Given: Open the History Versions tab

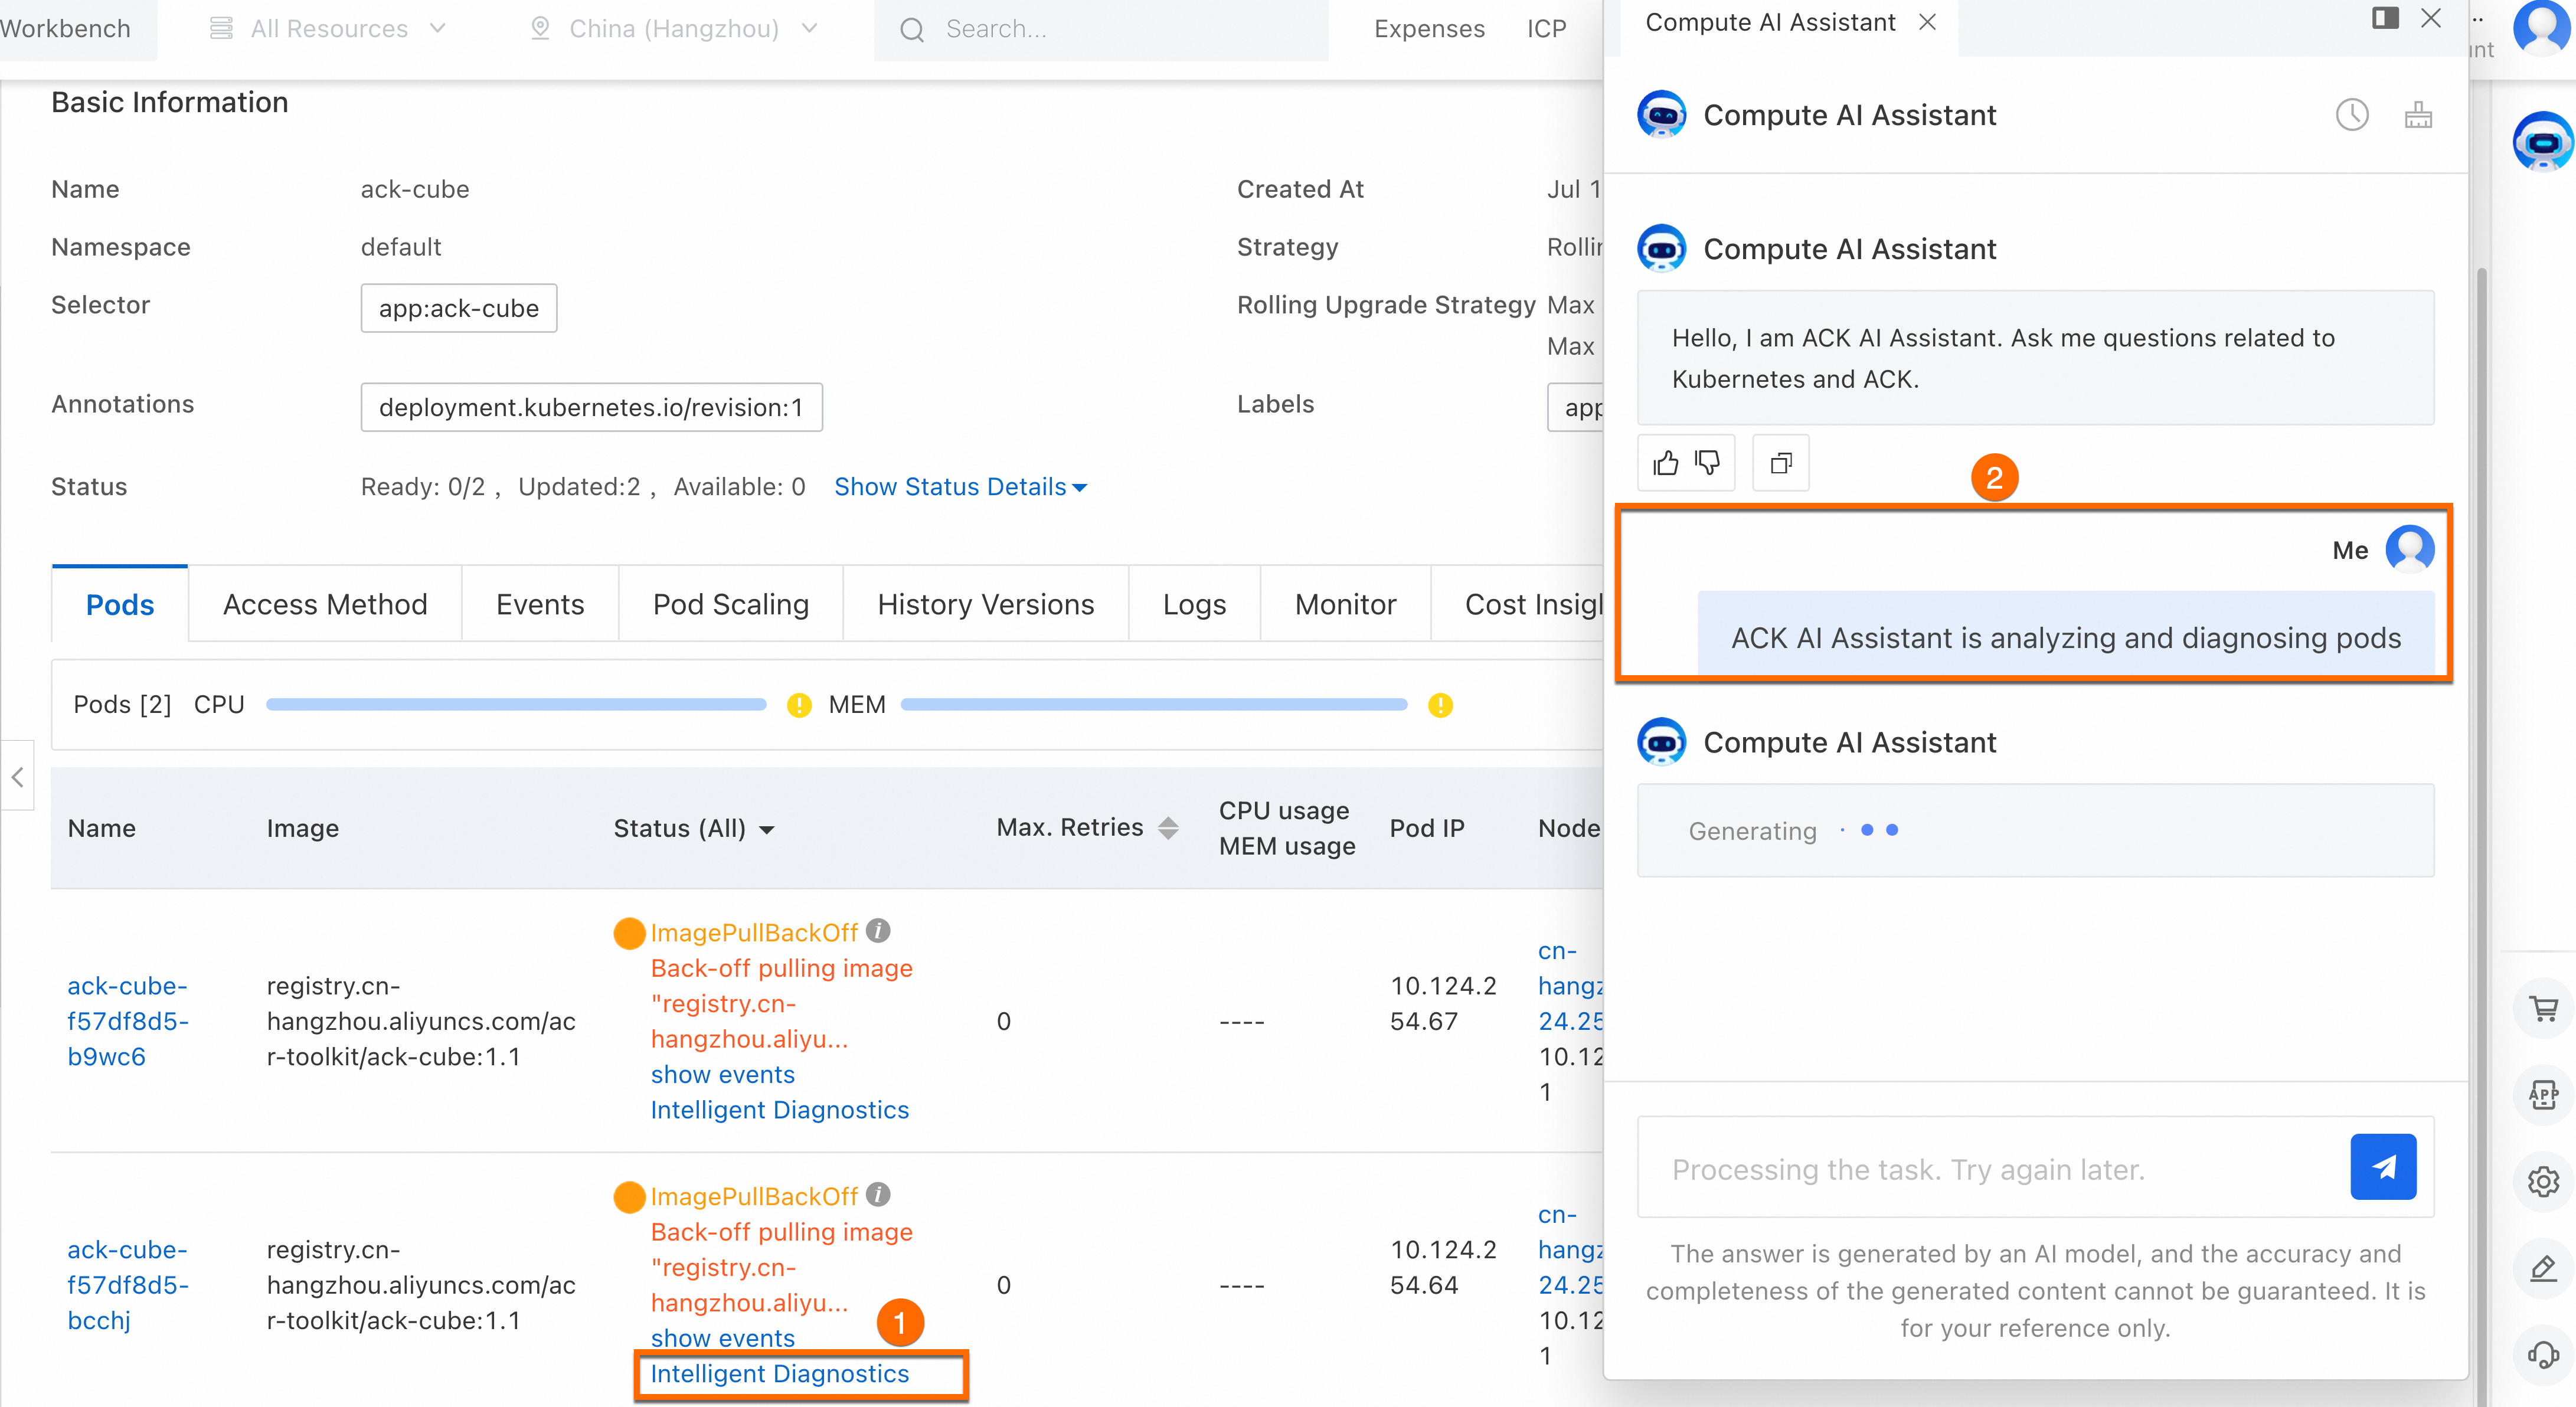Looking at the screenshot, I should 985,604.
